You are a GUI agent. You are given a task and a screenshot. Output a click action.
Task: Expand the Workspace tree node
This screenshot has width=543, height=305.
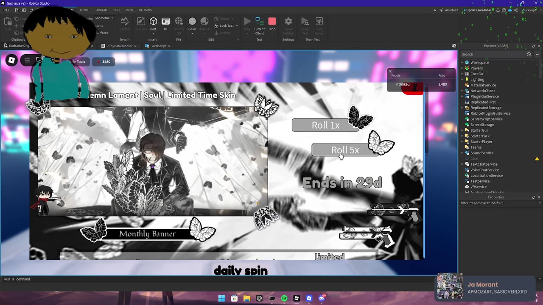462,63
